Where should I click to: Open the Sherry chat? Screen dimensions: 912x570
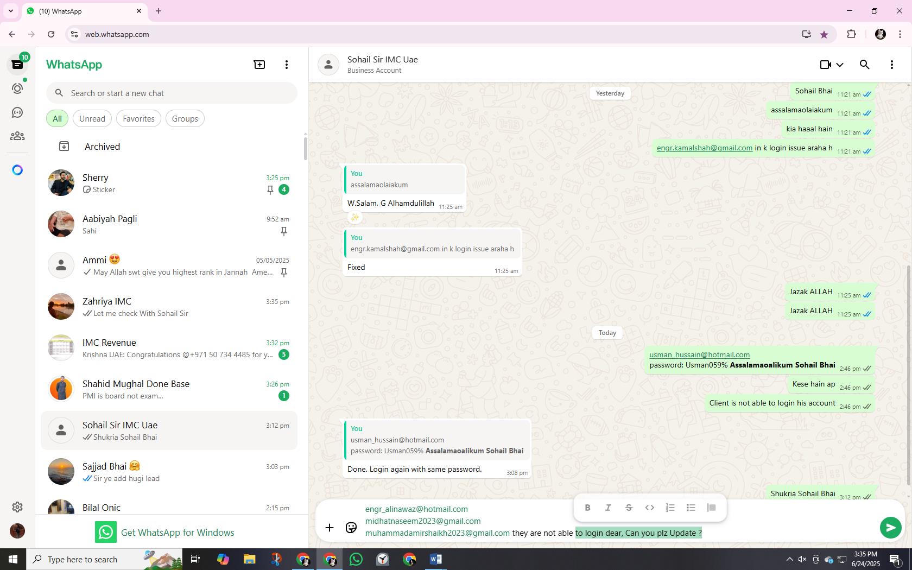coord(169,183)
